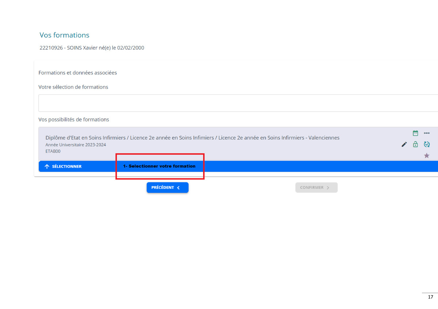
Task: Click the empty 'Votre sélection de formations' box
Action: (x=238, y=103)
